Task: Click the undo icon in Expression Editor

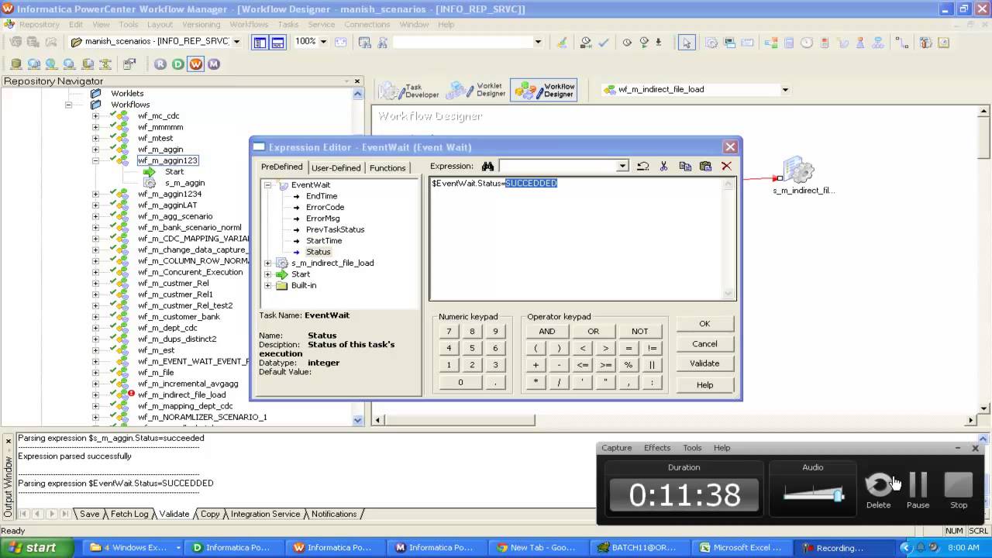Action: pyautogui.click(x=642, y=166)
